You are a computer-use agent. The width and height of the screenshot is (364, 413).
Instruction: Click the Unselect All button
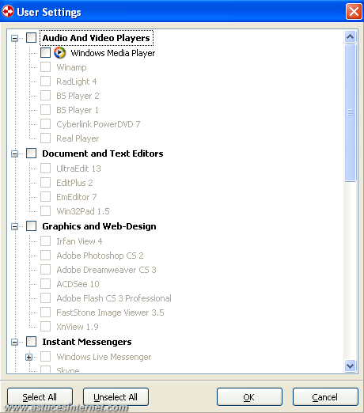point(116,397)
